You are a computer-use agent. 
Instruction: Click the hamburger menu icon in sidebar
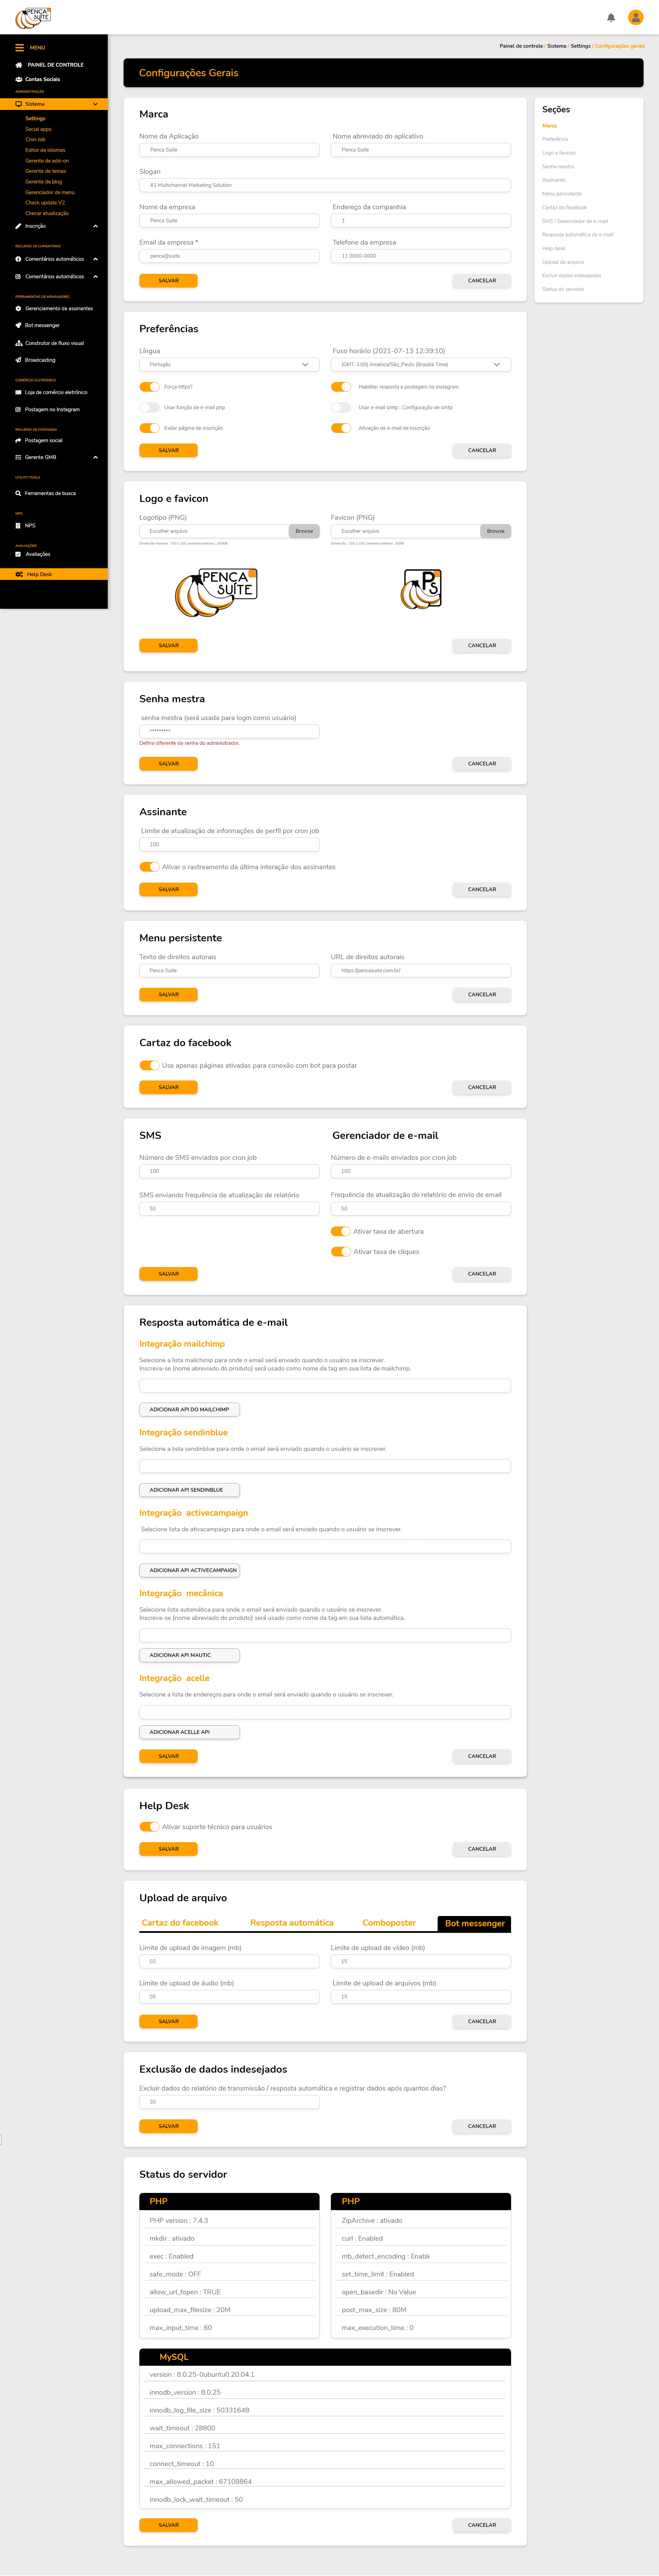pos(19,47)
